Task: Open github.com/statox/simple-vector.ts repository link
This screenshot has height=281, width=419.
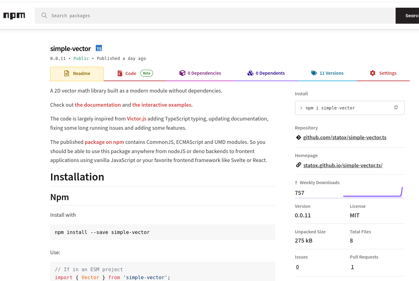Action: [345, 137]
